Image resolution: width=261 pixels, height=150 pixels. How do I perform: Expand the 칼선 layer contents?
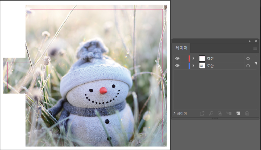tap(193, 58)
